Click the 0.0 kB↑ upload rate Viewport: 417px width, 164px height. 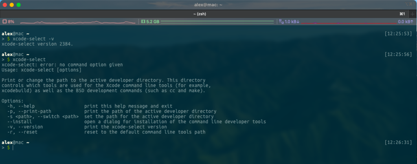pos(406,22)
